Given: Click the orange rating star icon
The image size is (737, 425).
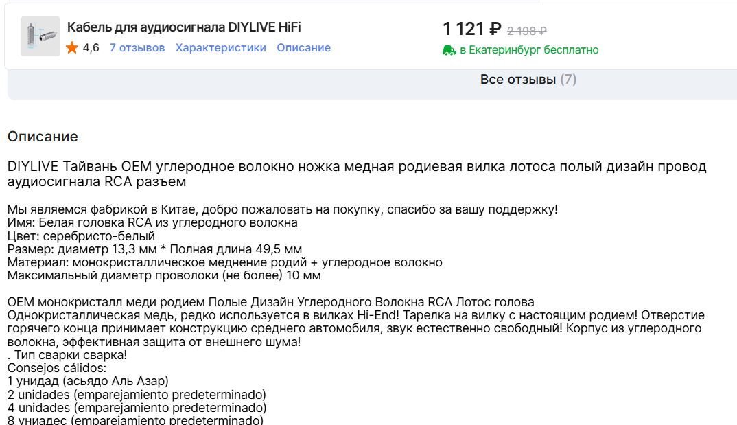Looking at the screenshot, I should coord(72,47).
